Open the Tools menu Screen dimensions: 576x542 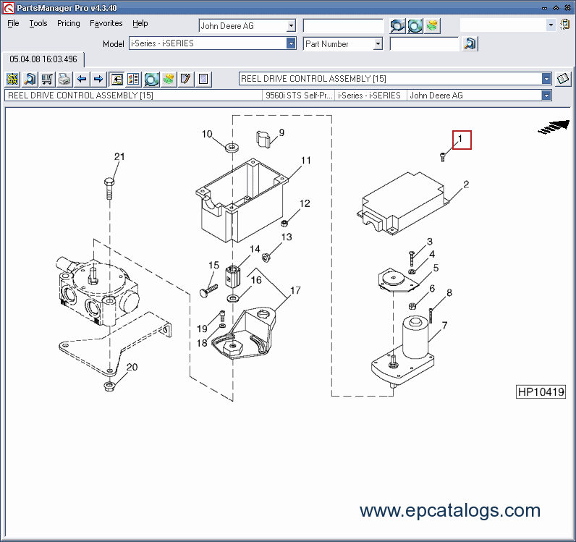[38, 23]
